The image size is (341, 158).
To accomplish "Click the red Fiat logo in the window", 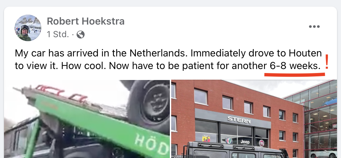I will pos(261,143).
